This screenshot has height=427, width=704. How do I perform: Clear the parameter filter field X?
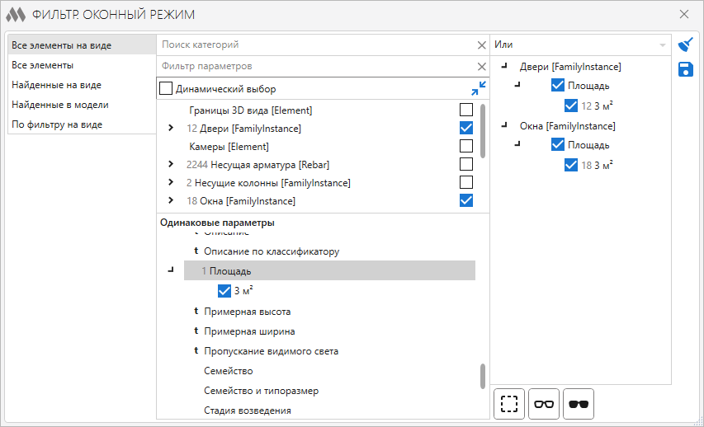click(482, 67)
